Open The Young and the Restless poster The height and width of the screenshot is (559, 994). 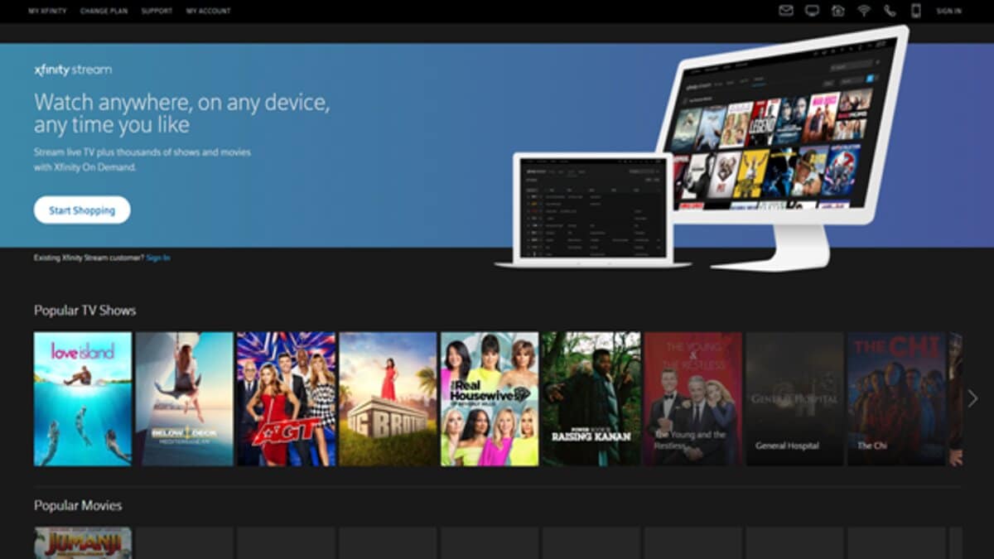[x=693, y=399]
